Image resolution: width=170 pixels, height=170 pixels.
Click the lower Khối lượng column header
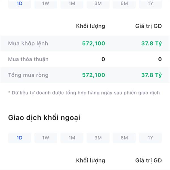91,161
